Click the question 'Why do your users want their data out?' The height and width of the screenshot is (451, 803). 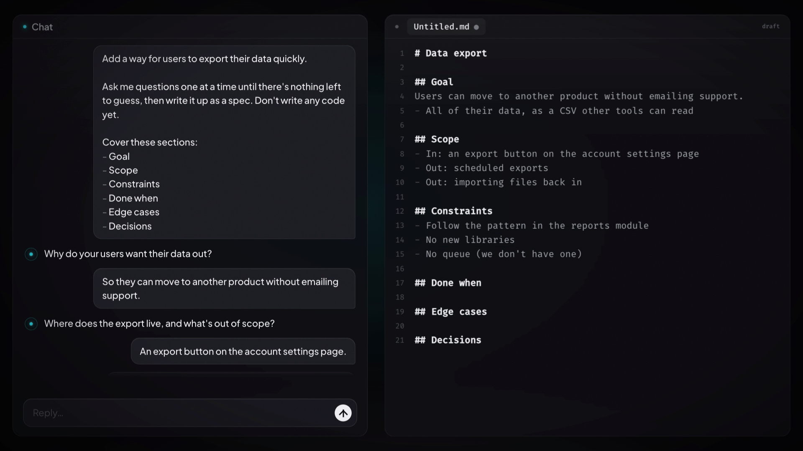[x=128, y=254]
